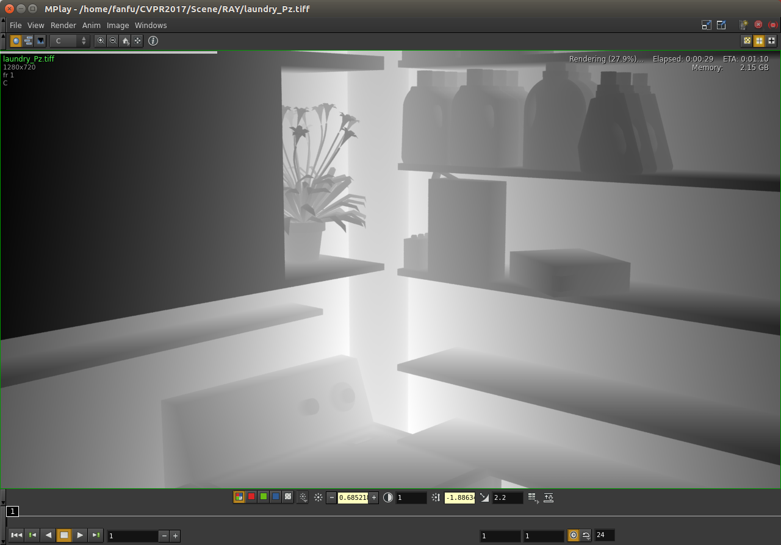Open the View menu
Screen dimensions: 781x545
pos(36,26)
